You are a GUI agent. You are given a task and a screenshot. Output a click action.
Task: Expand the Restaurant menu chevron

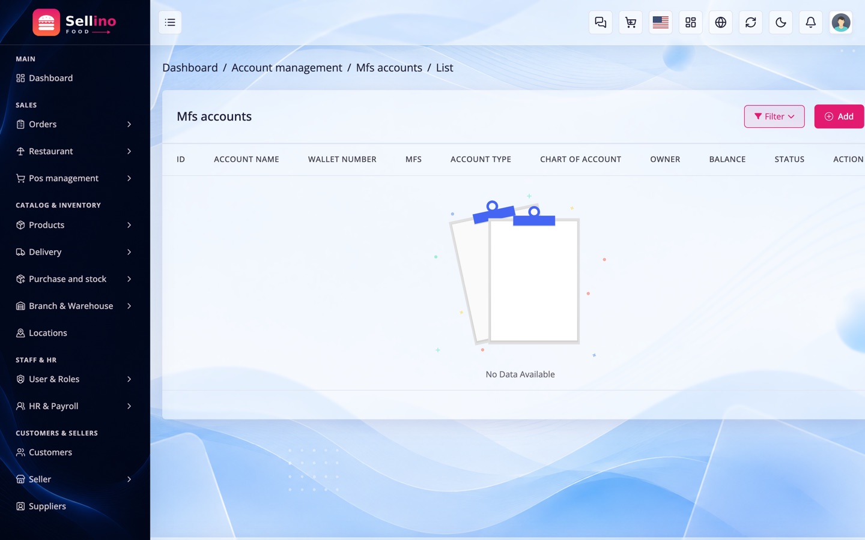click(x=129, y=151)
